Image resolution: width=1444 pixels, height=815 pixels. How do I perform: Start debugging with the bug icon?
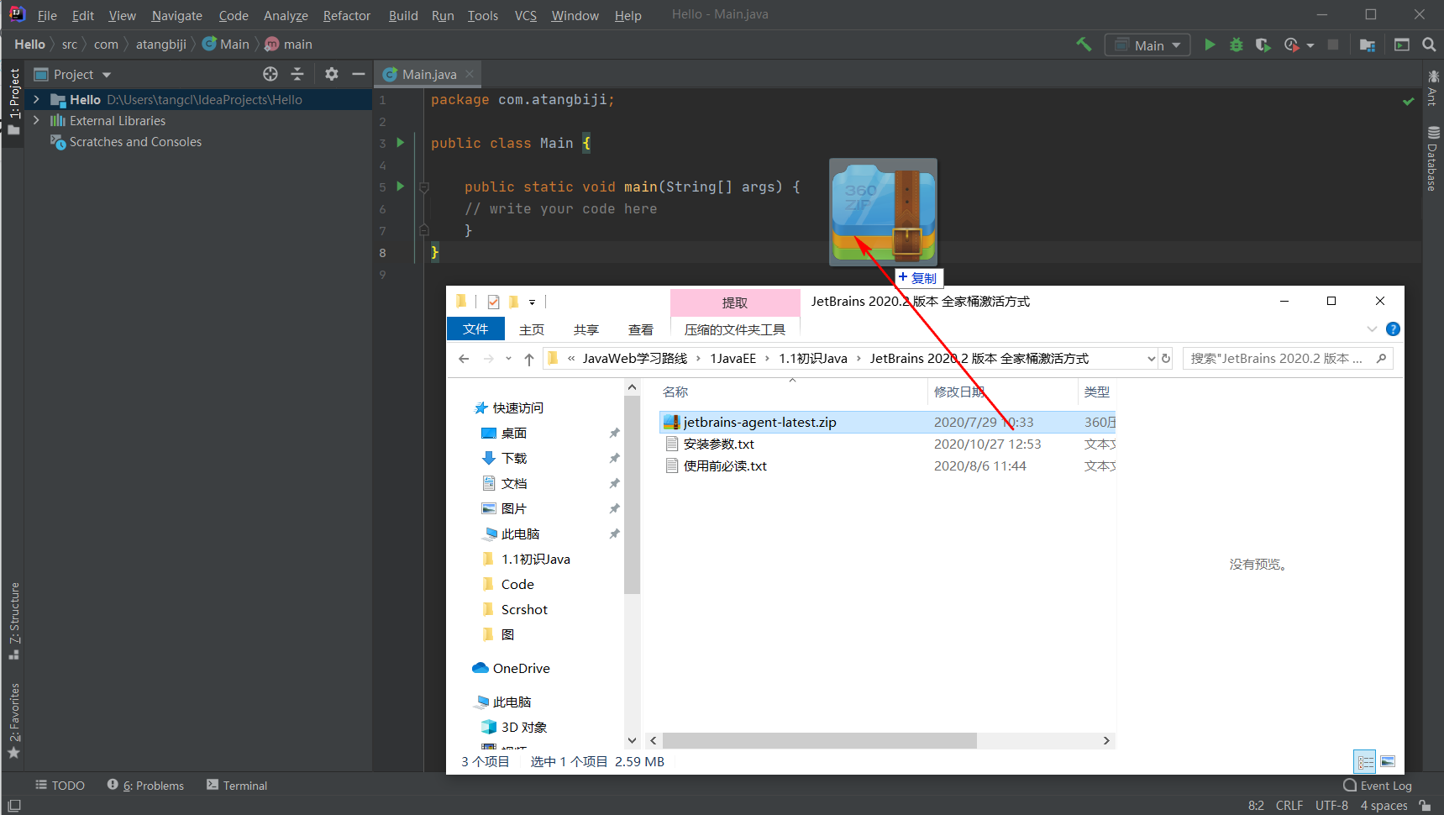click(1236, 45)
